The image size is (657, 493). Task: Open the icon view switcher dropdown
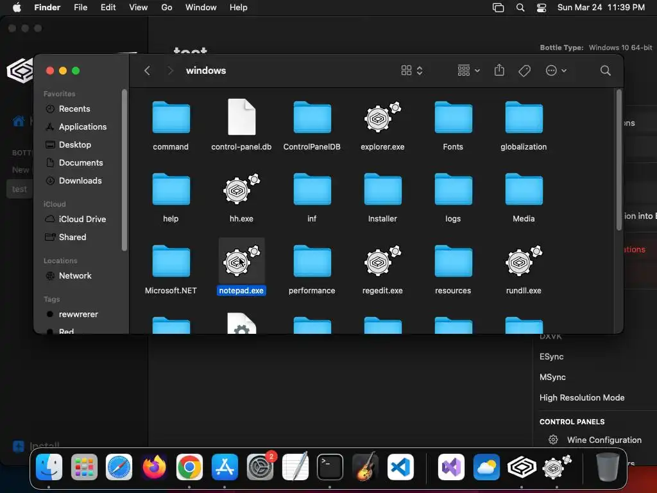click(412, 71)
